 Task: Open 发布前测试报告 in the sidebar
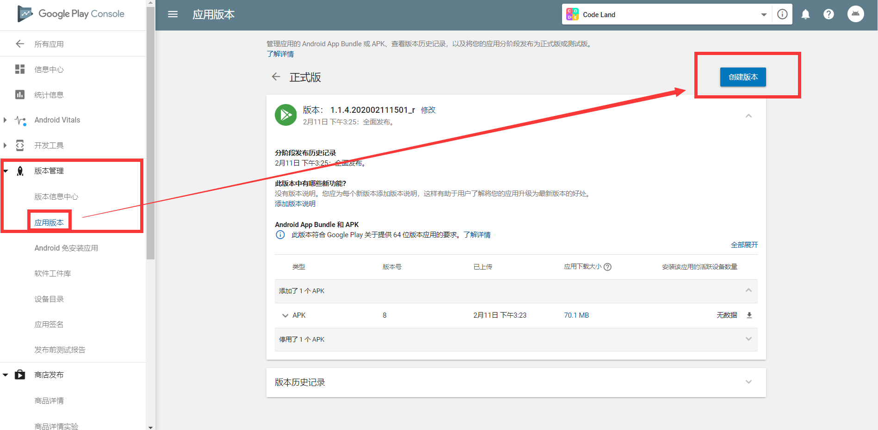pyautogui.click(x=60, y=350)
